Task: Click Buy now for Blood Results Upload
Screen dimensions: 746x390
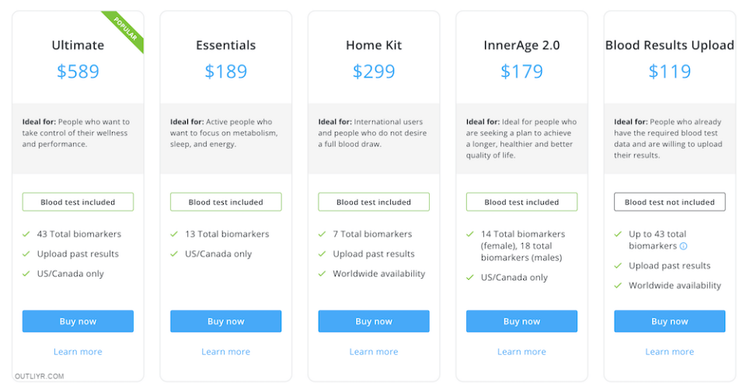Action: coord(670,321)
